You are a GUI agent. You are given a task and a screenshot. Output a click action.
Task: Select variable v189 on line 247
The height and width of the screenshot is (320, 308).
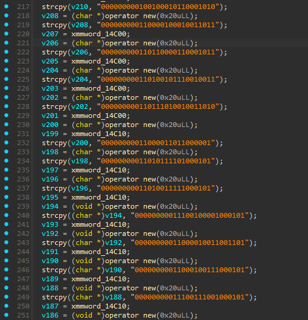pos(50,279)
